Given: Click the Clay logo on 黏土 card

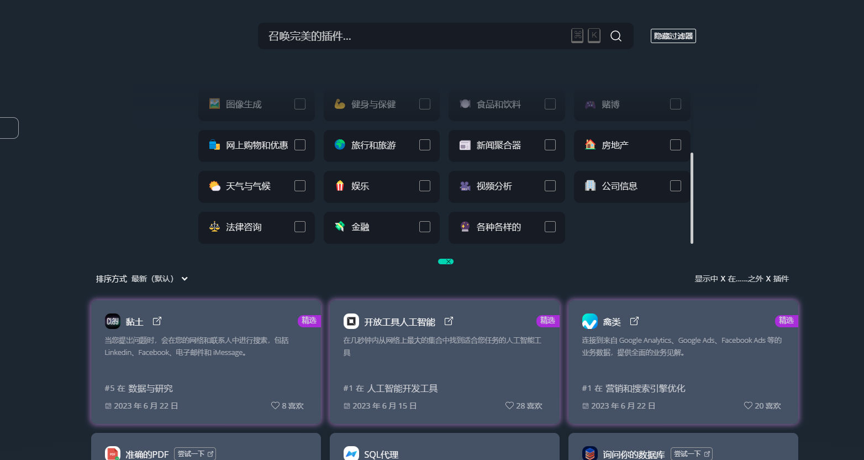Looking at the screenshot, I should click(x=113, y=321).
